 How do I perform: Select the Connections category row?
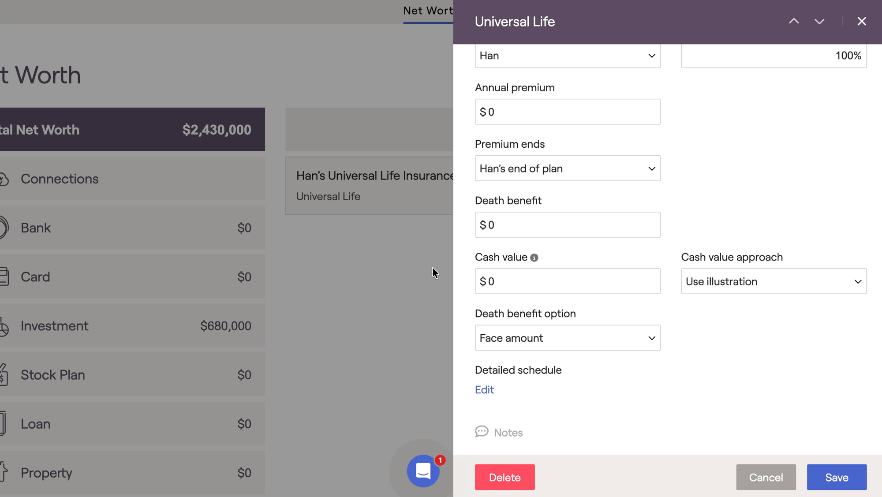pos(132,179)
